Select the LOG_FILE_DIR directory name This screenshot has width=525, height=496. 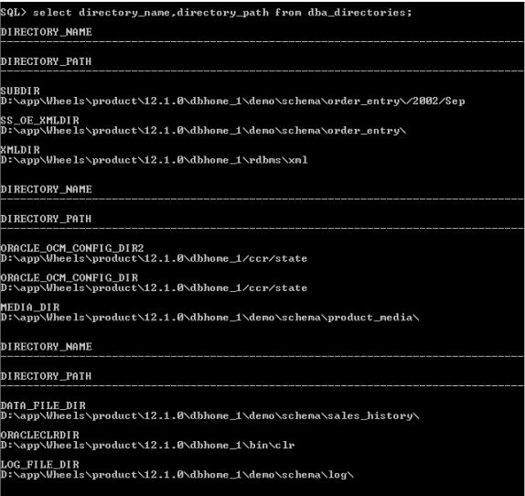(40, 465)
